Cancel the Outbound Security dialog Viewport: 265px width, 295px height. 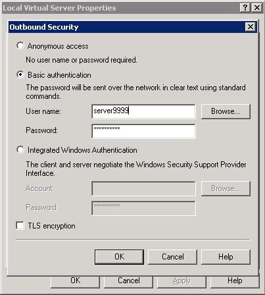point(173,257)
